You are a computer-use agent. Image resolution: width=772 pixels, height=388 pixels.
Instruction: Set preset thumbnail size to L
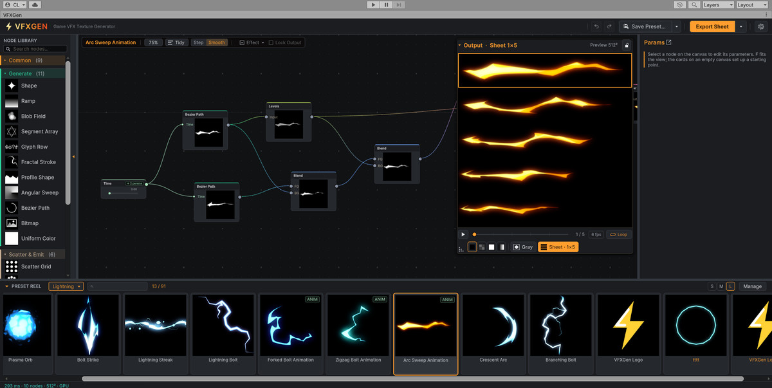(731, 286)
